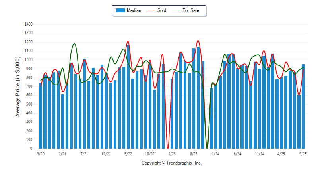Click the Copyright Trendgraphix, Inc. text
Screen dimensions: 318x173
click(171, 163)
